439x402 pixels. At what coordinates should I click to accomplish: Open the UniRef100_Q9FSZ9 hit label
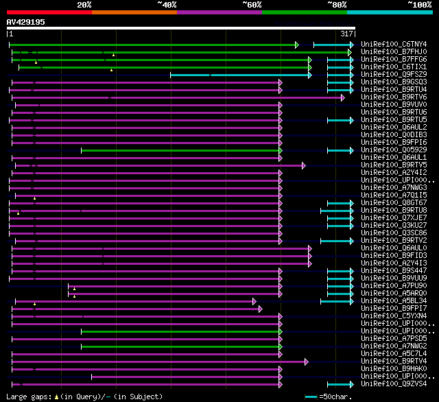(394, 75)
